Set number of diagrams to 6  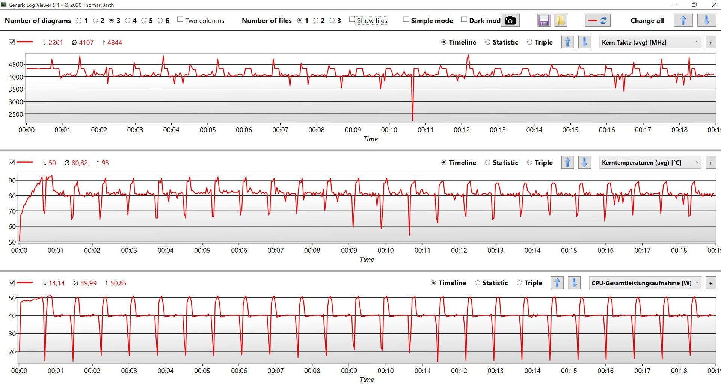click(160, 21)
